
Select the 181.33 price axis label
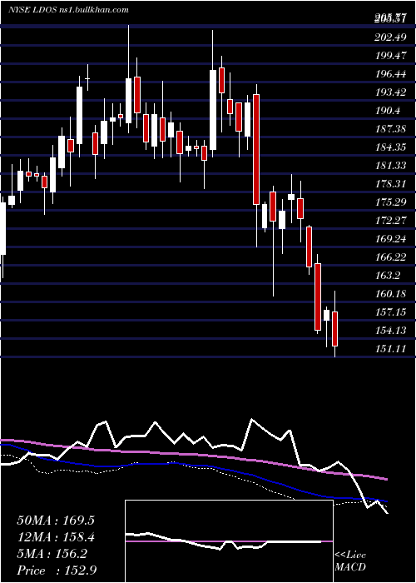pyautogui.click(x=392, y=166)
